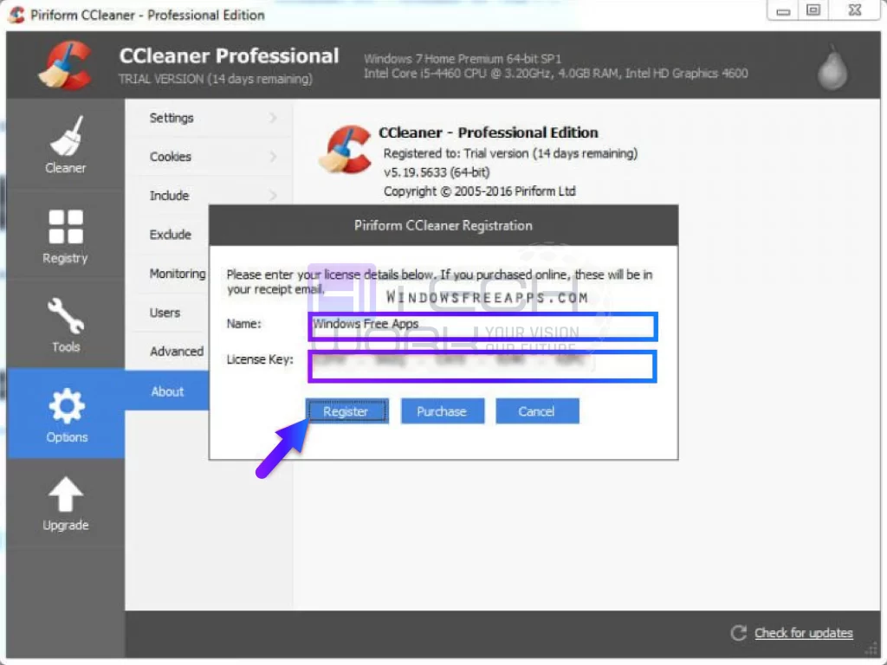The width and height of the screenshot is (887, 665).
Task: Click the refresh icon next to Check for updates
Action: point(738,633)
